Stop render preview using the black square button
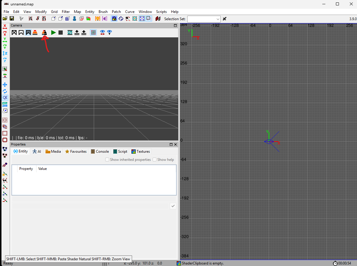Screen dimensions: 357x266 [61, 33]
